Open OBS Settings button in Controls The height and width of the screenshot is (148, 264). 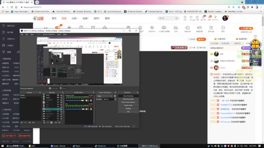click(x=128, y=109)
